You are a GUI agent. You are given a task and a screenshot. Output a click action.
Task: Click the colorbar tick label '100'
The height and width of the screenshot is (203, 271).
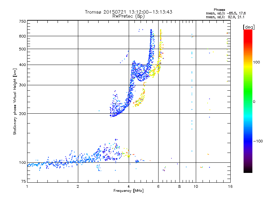pos(256,62)
